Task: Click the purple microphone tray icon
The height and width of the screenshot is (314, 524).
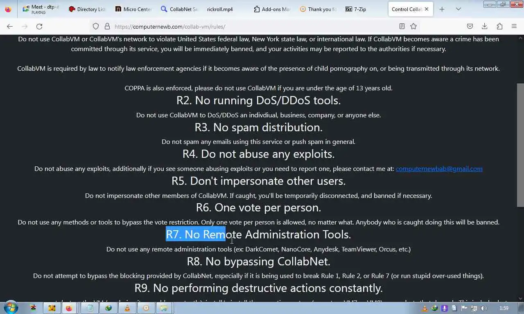Action: (444, 308)
